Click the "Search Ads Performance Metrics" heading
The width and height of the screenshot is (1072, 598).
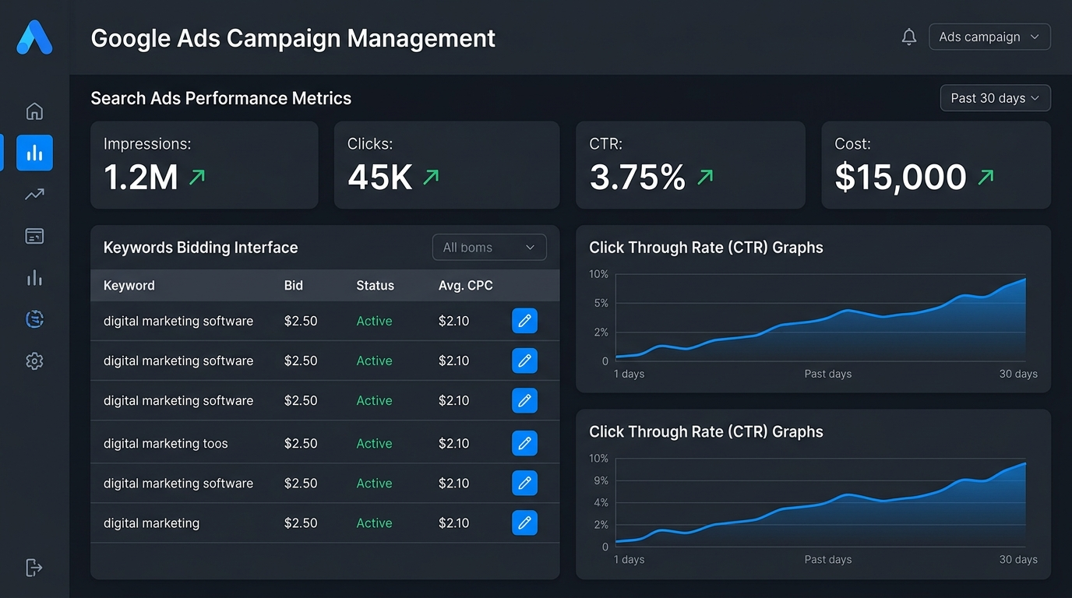pyautogui.click(x=221, y=98)
